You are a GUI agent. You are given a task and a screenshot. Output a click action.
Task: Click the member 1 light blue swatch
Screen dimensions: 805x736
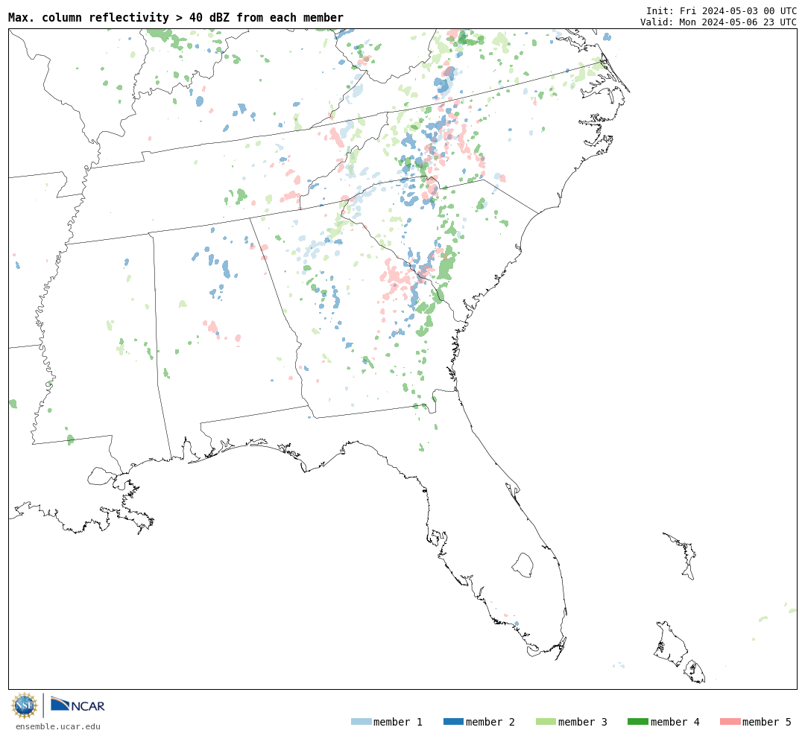coord(361,722)
